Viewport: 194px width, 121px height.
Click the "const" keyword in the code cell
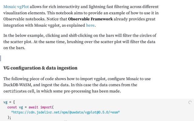[12, 107]
